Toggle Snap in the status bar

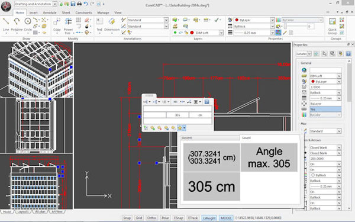(x=127, y=218)
